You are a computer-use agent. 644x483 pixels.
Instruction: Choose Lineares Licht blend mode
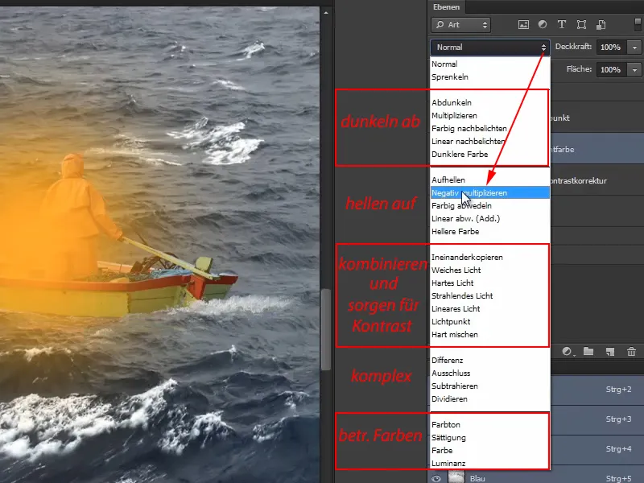click(x=490, y=309)
